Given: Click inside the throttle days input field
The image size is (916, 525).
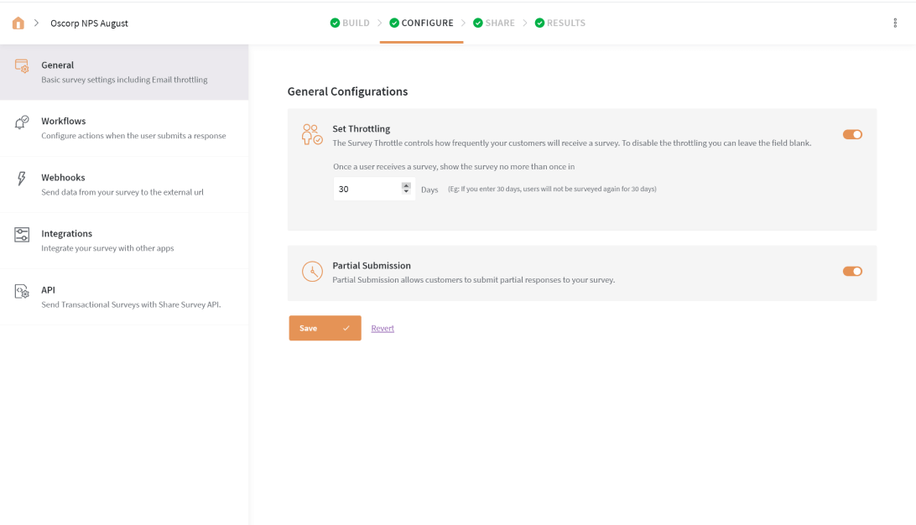Looking at the screenshot, I should pos(361,189).
